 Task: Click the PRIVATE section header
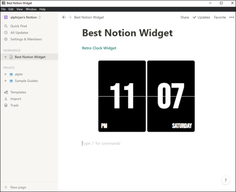point(9,68)
